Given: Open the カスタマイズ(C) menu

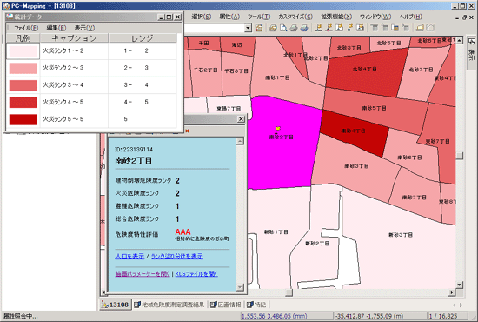Looking at the screenshot, I should tap(295, 17).
